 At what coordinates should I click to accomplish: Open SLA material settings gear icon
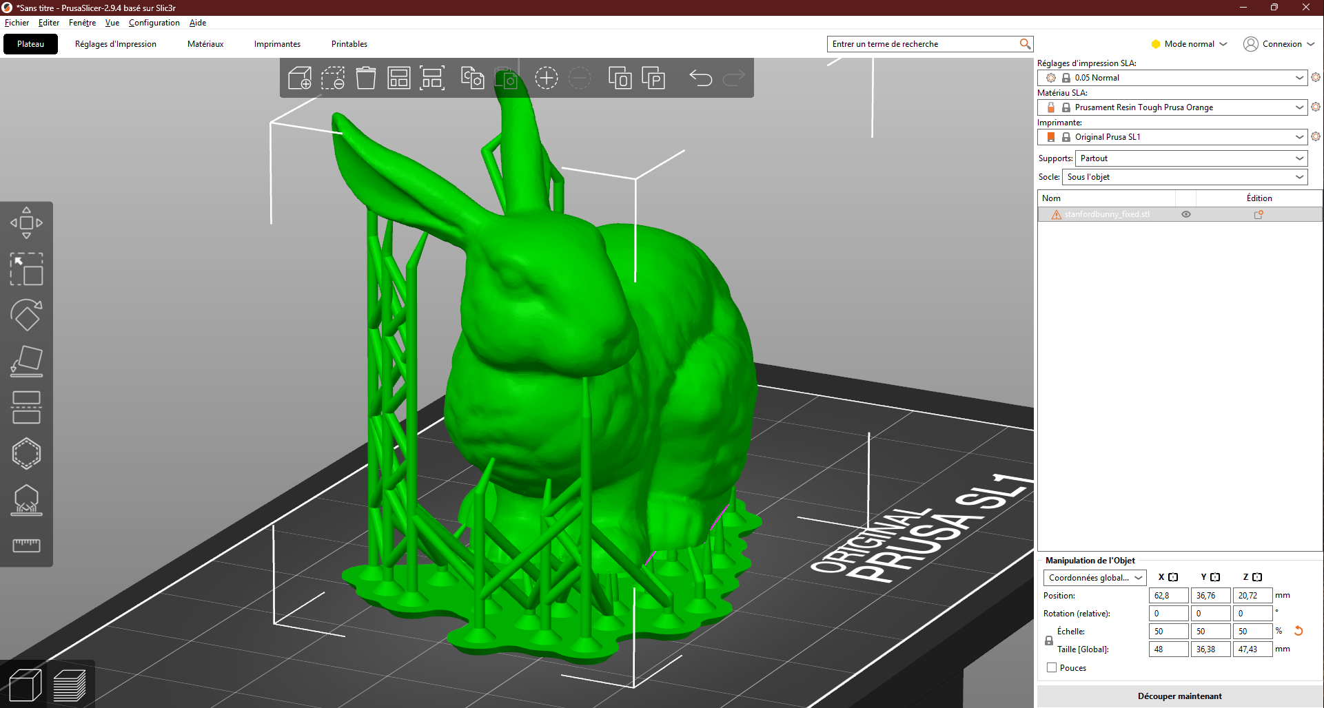[1316, 107]
